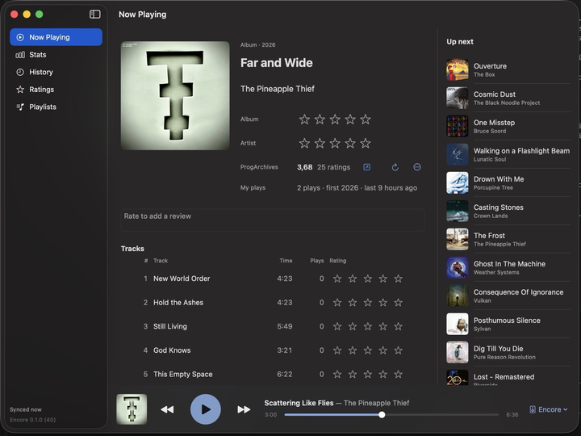Image resolution: width=581 pixels, height=436 pixels.
Task: Click the Hold the Ashes track title
Action: pos(178,303)
